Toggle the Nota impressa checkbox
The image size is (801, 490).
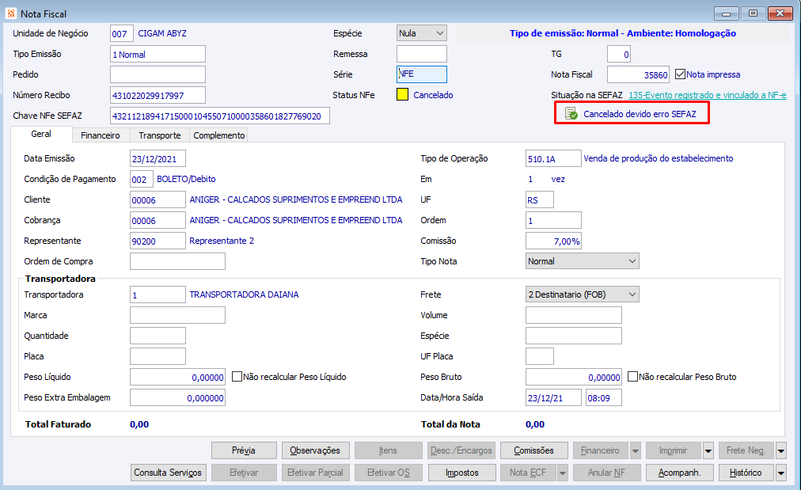(680, 74)
